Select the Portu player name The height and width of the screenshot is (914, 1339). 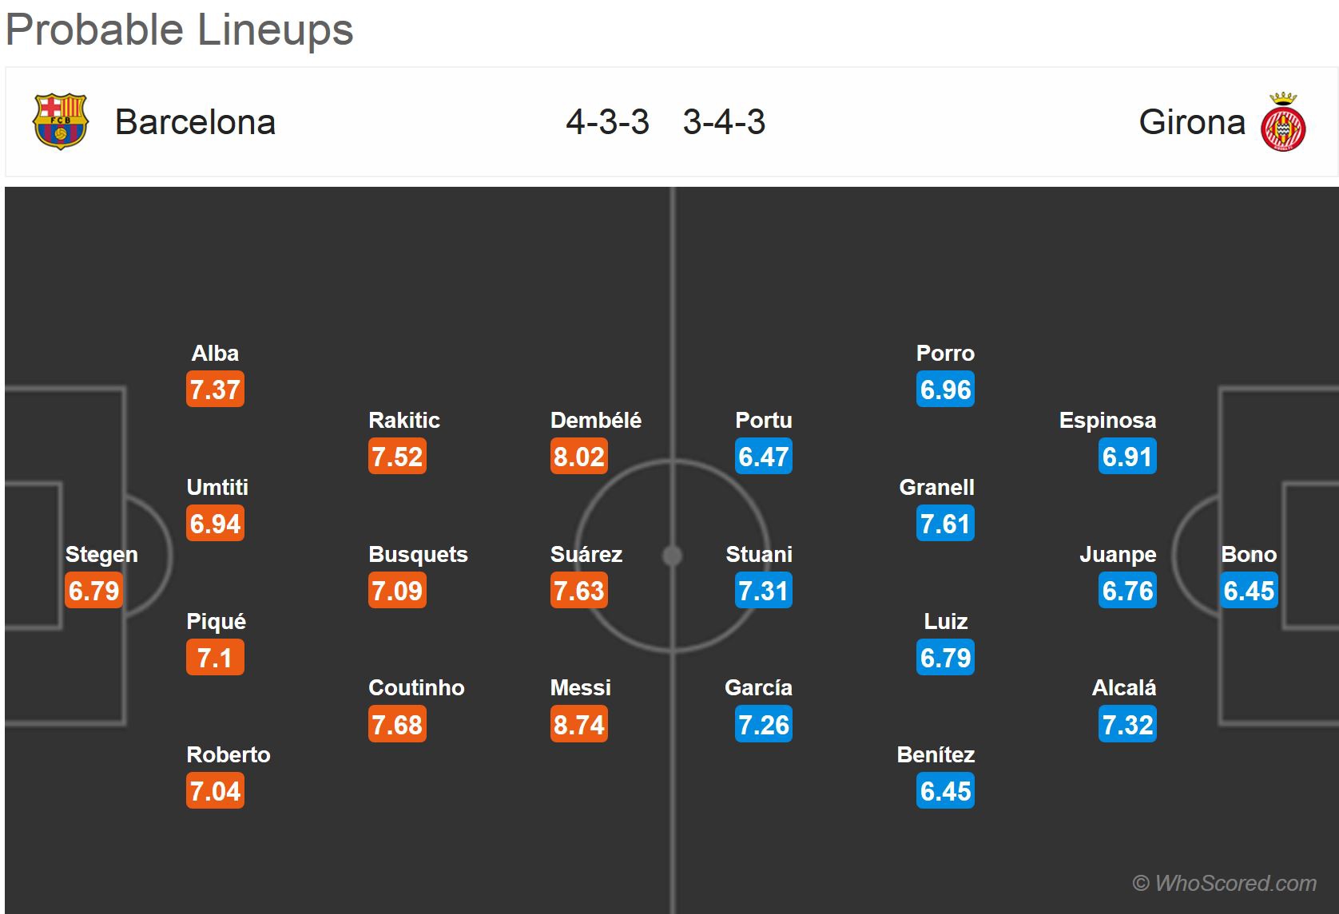point(764,420)
